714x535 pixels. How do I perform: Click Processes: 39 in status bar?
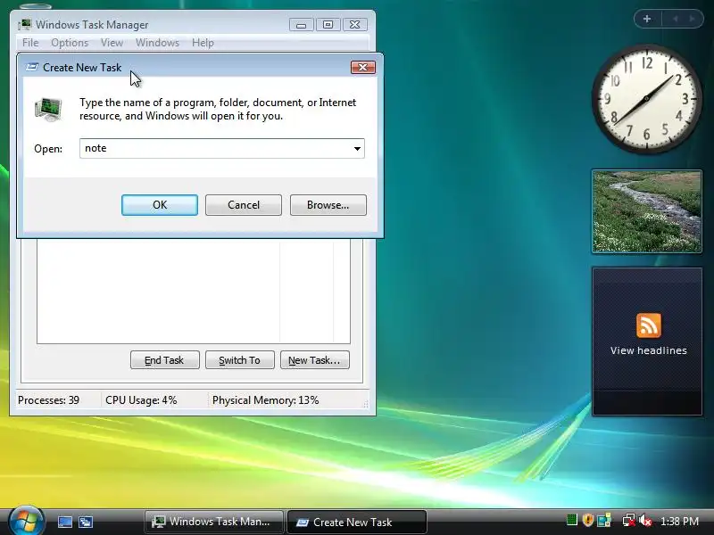[48, 400]
